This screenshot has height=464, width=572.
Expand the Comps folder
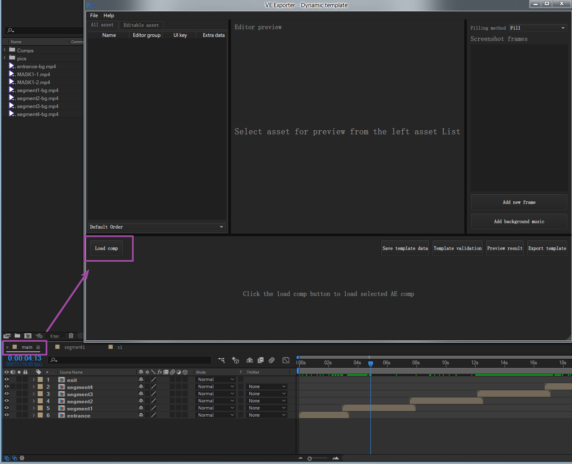click(x=5, y=50)
